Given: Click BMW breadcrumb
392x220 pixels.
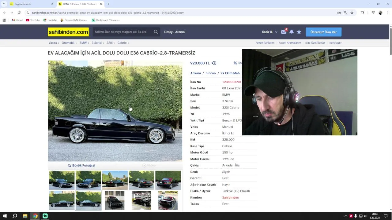Looking at the screenshot, I should pyautogui.click(x=83, y=43).
